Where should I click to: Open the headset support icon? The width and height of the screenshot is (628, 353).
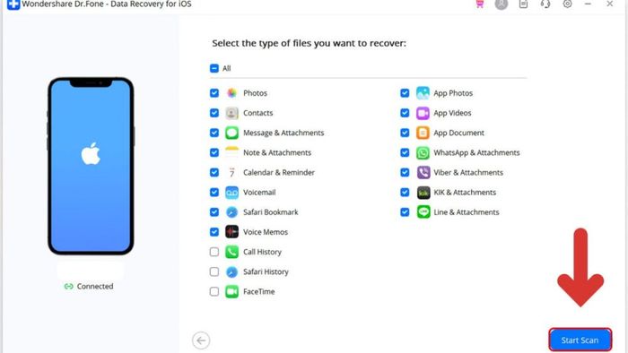(x=545, y=4)
